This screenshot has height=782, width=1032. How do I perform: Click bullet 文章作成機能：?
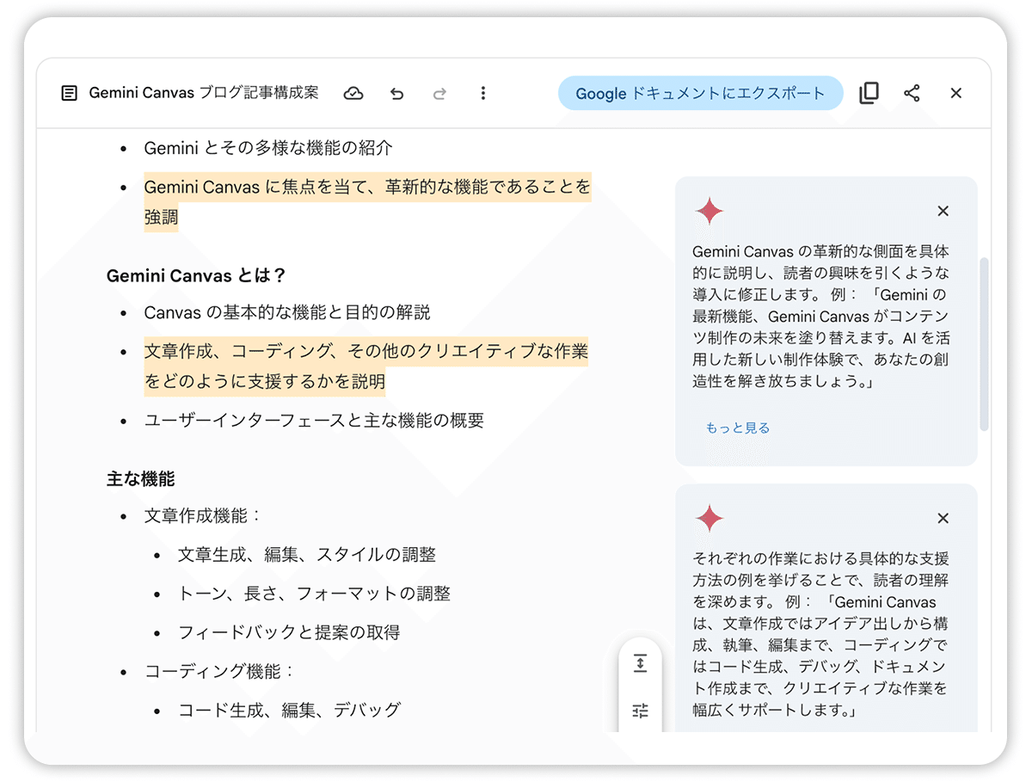(x=203, y=515)
